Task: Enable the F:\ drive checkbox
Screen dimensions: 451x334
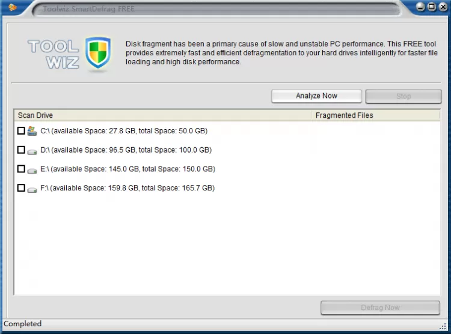Action: coord(21,187)
